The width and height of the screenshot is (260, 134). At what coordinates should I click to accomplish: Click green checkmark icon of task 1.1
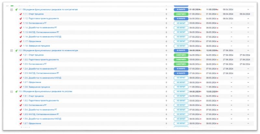[16, 9]
